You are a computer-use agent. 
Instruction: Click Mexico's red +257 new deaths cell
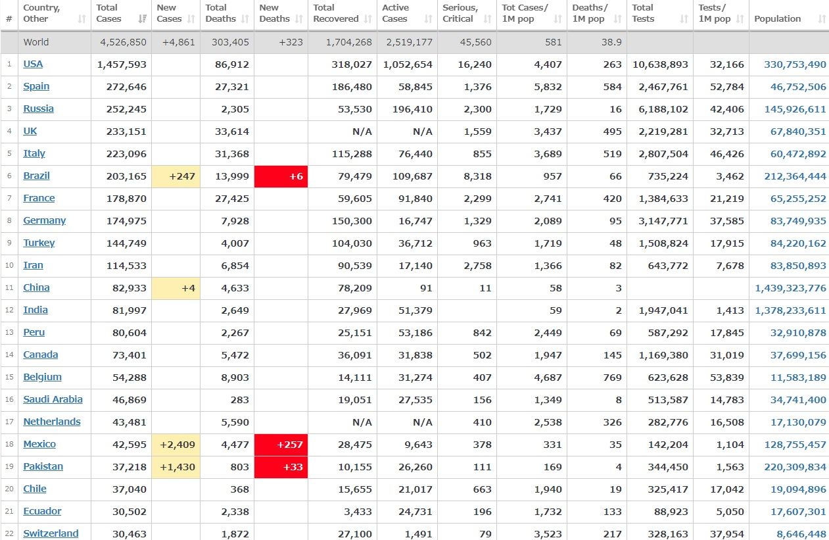pyautogui.click(x=281, y=445)
